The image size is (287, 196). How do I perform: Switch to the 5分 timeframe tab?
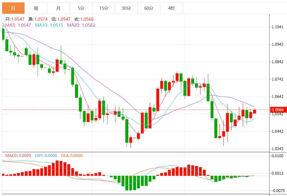[81, 8]
